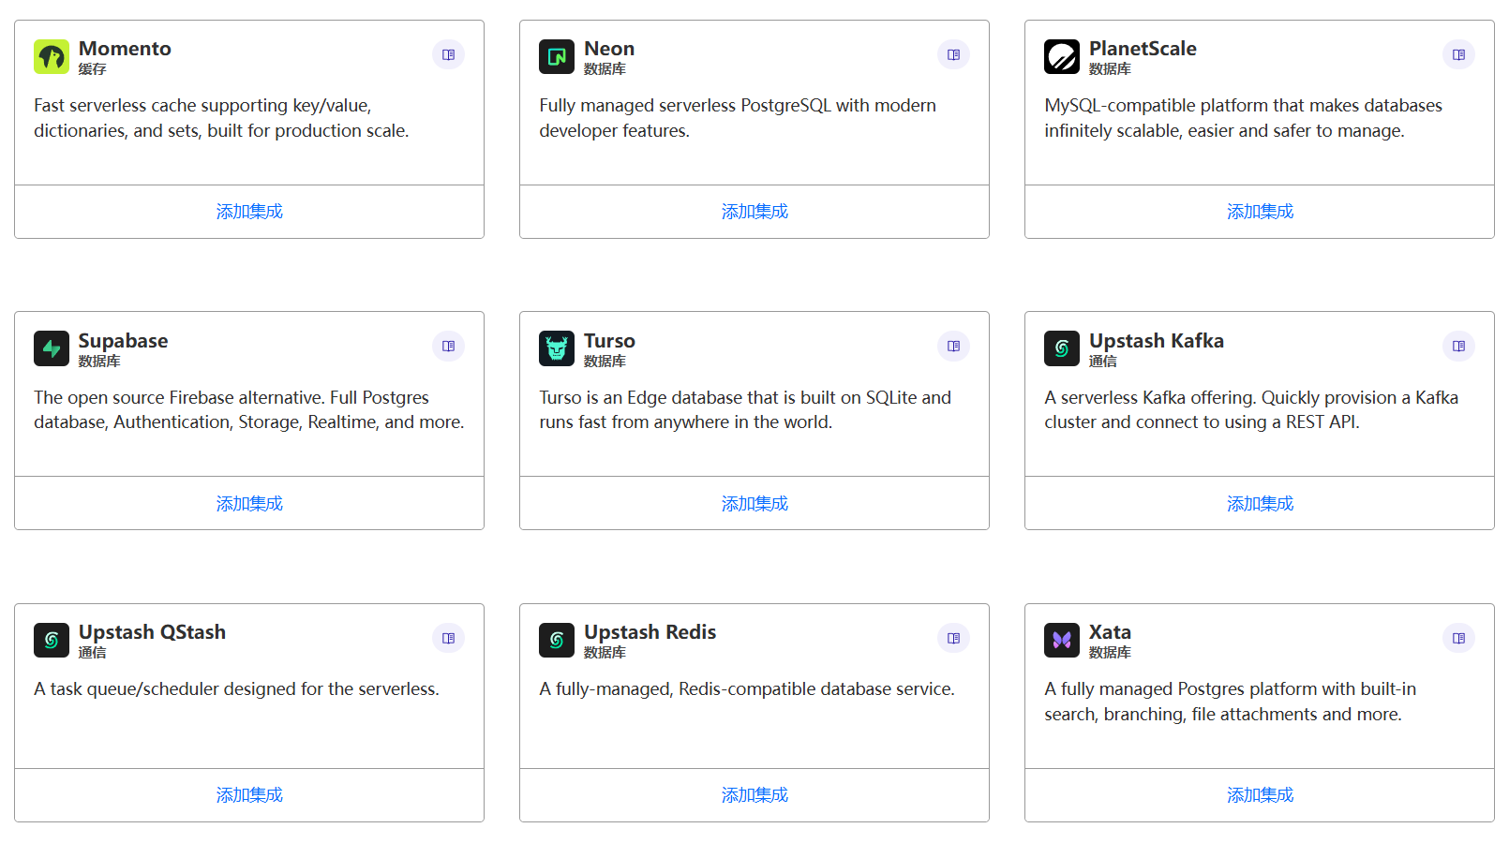Open documentation icon on Xata card
Screen dimensions: 1509x843
click(x=1458, y=638)
